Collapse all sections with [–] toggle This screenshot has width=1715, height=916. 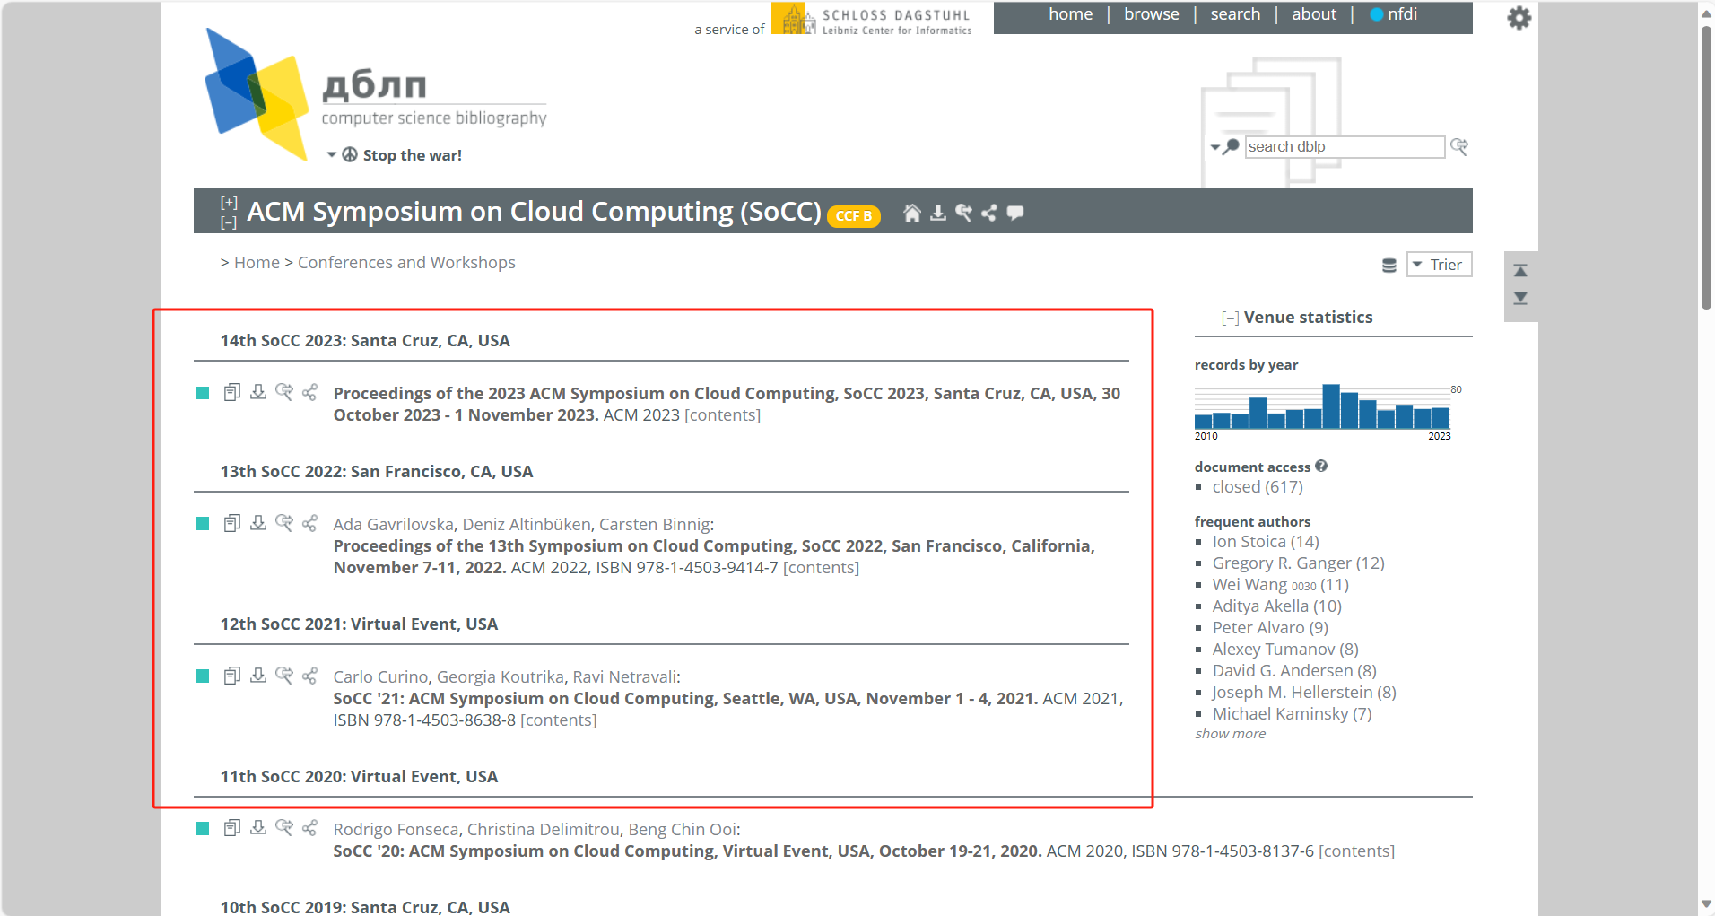click(229, 222)
